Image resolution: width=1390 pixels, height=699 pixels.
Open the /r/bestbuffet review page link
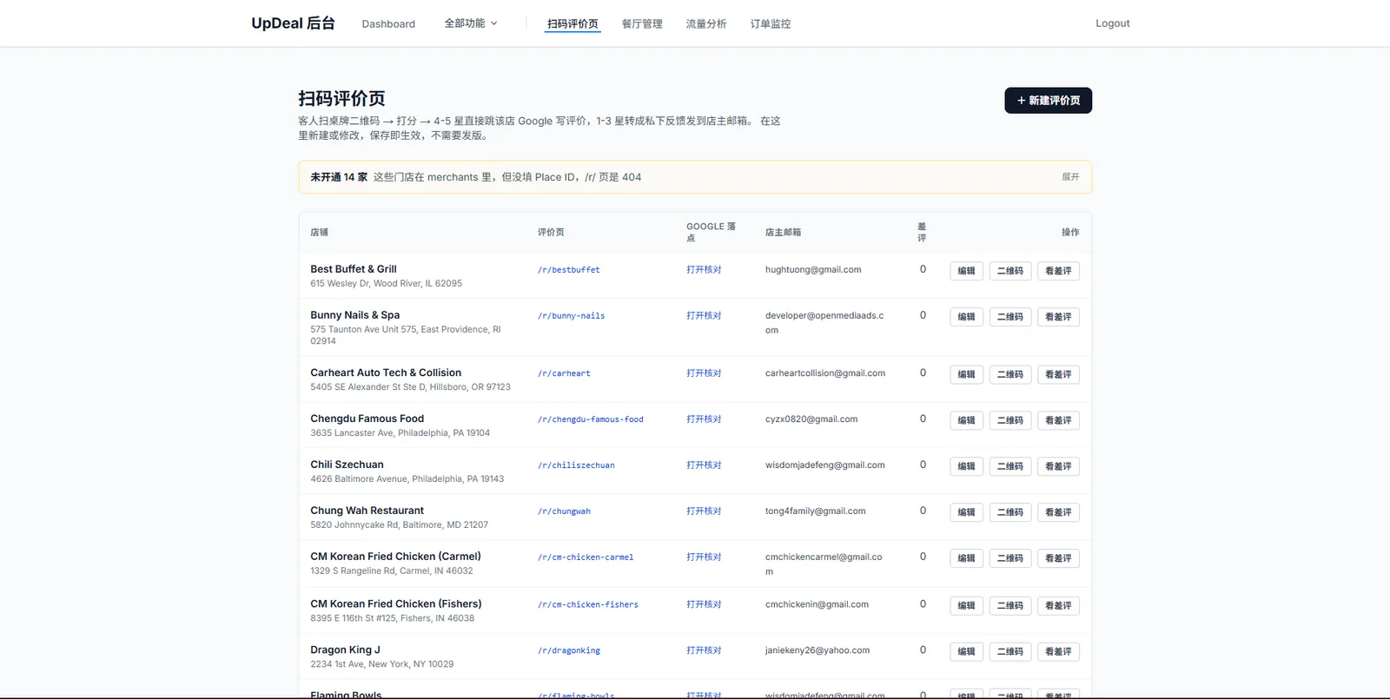569,270
